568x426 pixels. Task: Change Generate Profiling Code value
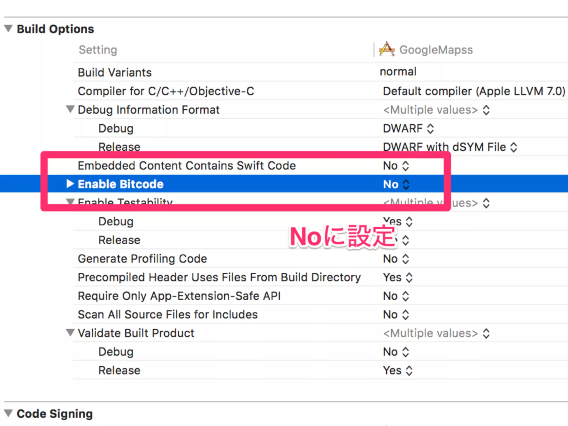[x=396, y=259]
